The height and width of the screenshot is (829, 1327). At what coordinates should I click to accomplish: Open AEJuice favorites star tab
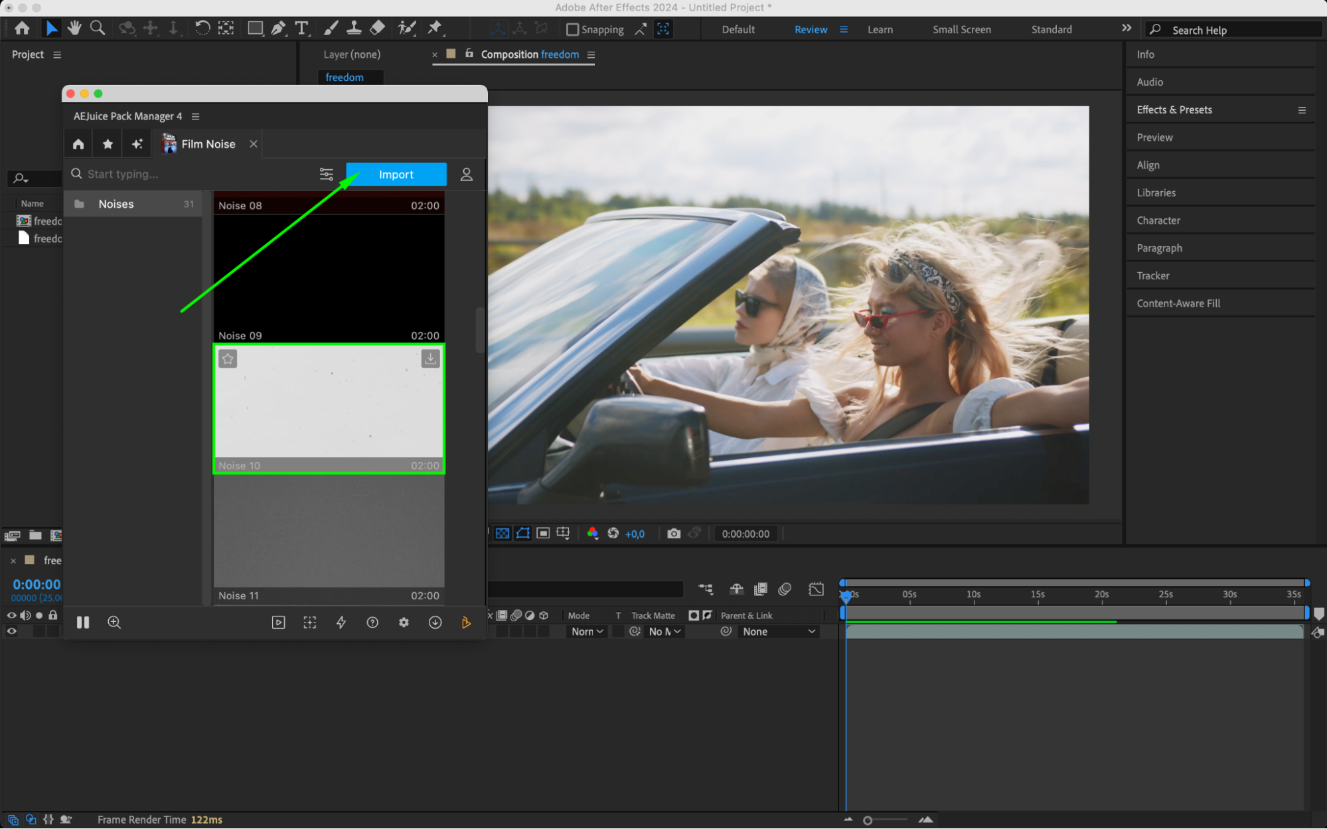point(108,144)
